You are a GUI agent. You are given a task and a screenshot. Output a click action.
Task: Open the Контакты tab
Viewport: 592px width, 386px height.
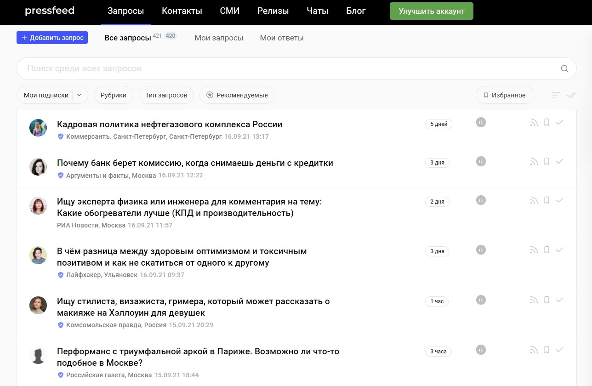182,11
